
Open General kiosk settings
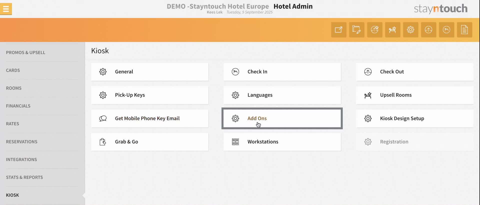tap(150, 72)
